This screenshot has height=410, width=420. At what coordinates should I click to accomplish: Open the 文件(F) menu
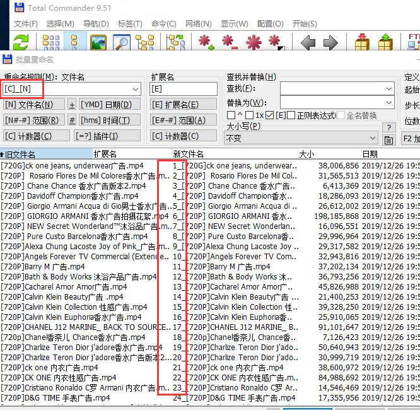click(26, 23)
